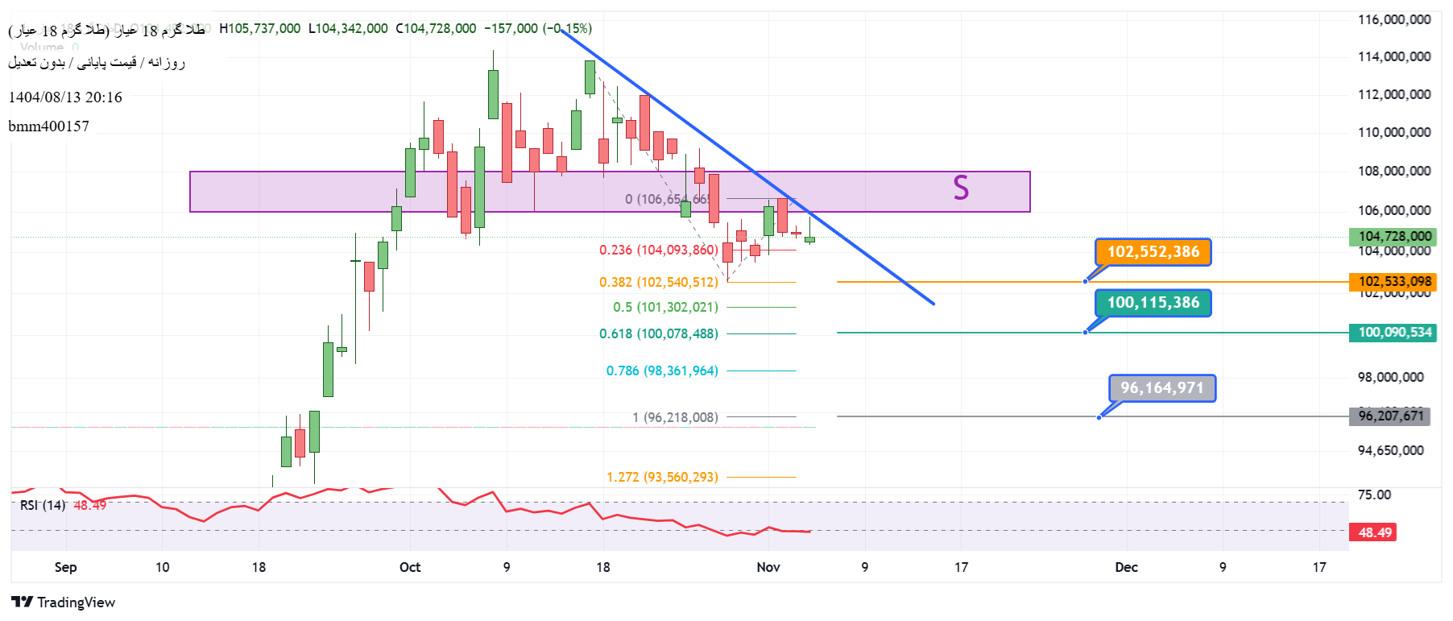This screenshot has height=621, width=1453.
Task: Select the gray 96,164,971 price callout
Action: pos(1161,388)
